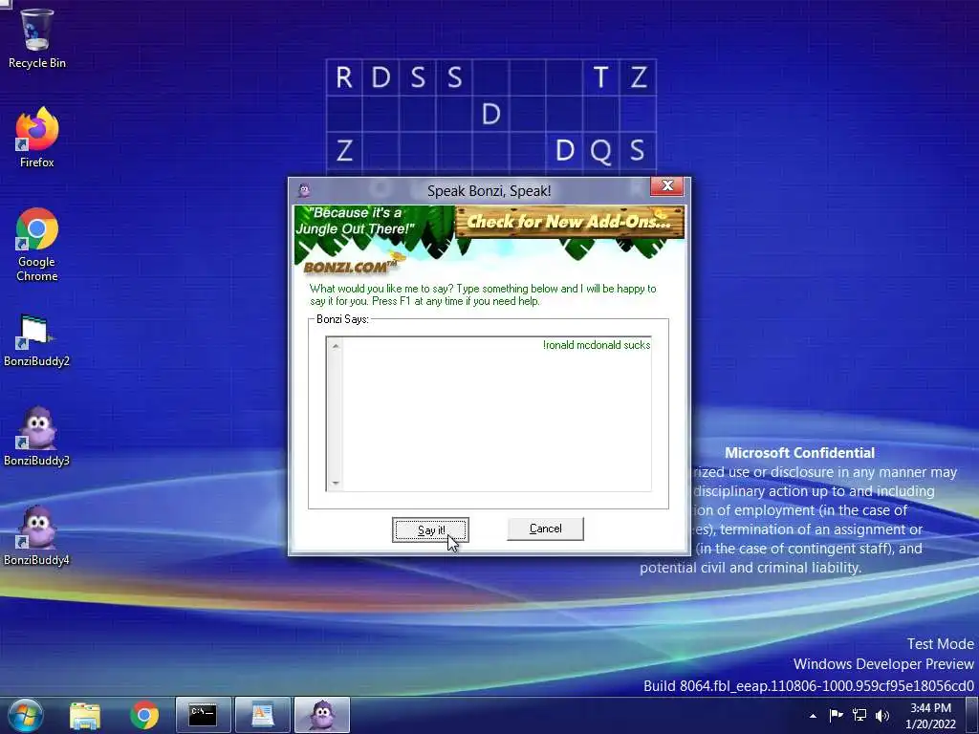This screenshot has width=979, height=734.
Task: Click the text box scroll down arrow
Action: click(x=336, y=483)
